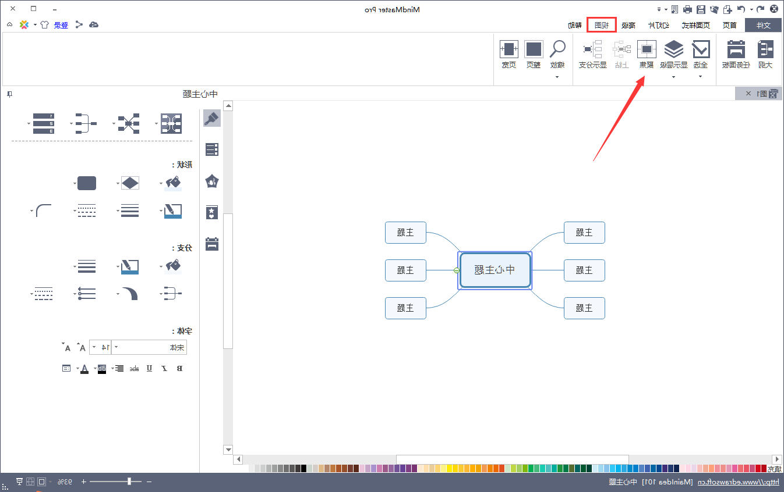Toggle bold B formatting
Screen dimensions: 784x492
(179, 368)
